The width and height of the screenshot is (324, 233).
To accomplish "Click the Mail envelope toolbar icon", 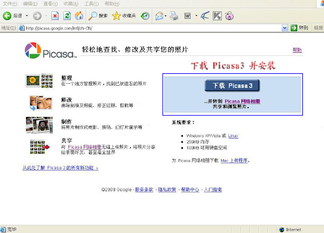I will (159, 16).
